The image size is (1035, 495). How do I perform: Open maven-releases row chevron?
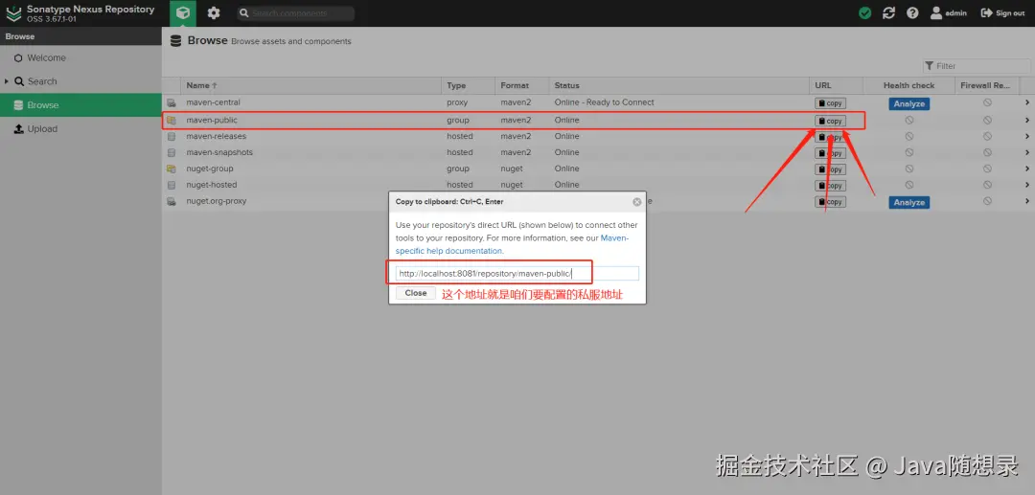[1027, 137]
